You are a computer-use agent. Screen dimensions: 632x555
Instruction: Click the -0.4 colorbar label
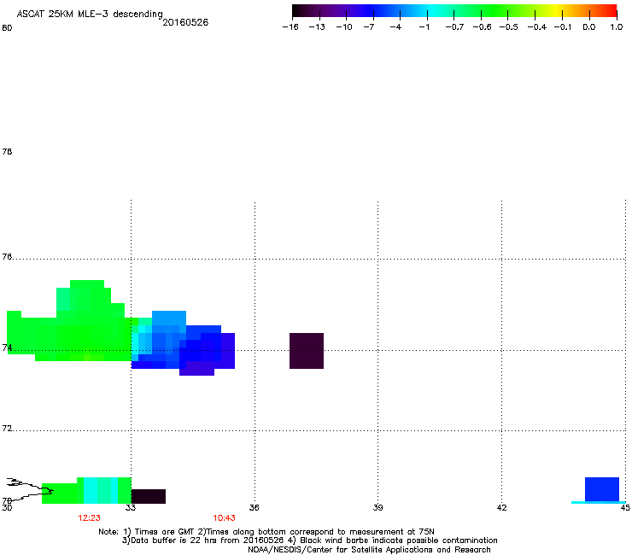(x=537, y=27)
